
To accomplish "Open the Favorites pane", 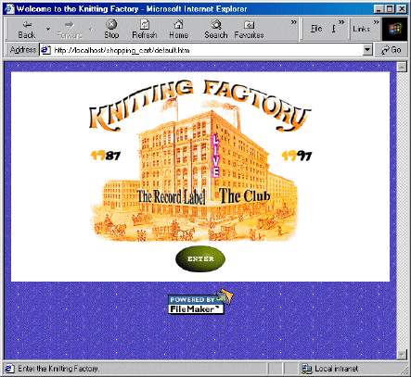I will point(249,30).
